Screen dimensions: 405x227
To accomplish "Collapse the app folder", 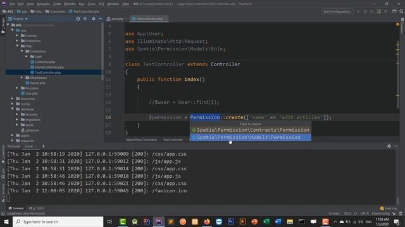I will point(13,30).
